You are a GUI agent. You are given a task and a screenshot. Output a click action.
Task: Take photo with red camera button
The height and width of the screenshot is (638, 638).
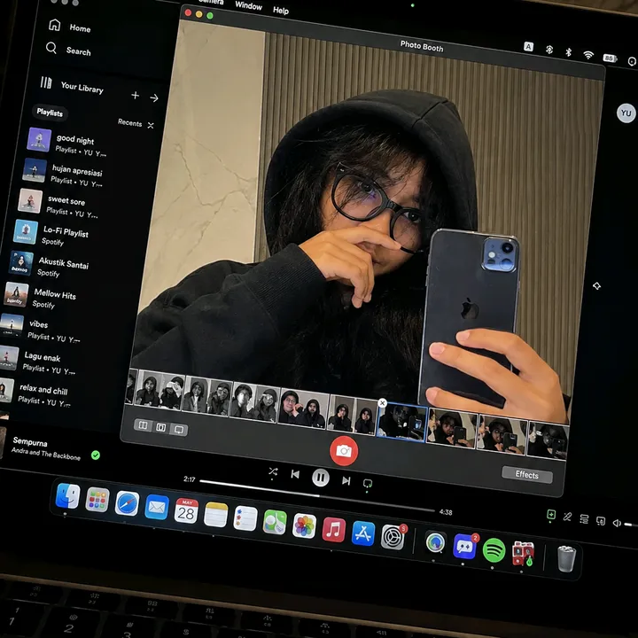point(344,451)
